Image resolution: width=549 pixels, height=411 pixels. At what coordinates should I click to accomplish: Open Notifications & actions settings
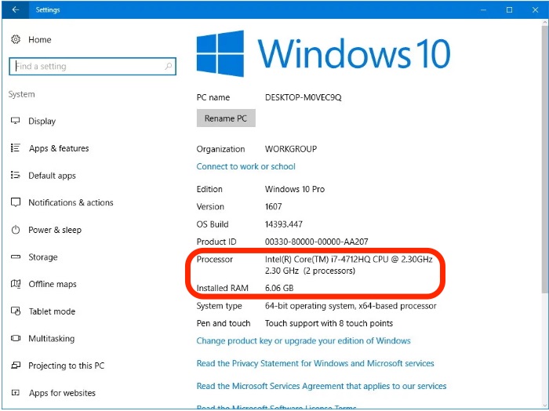[71, 202]
